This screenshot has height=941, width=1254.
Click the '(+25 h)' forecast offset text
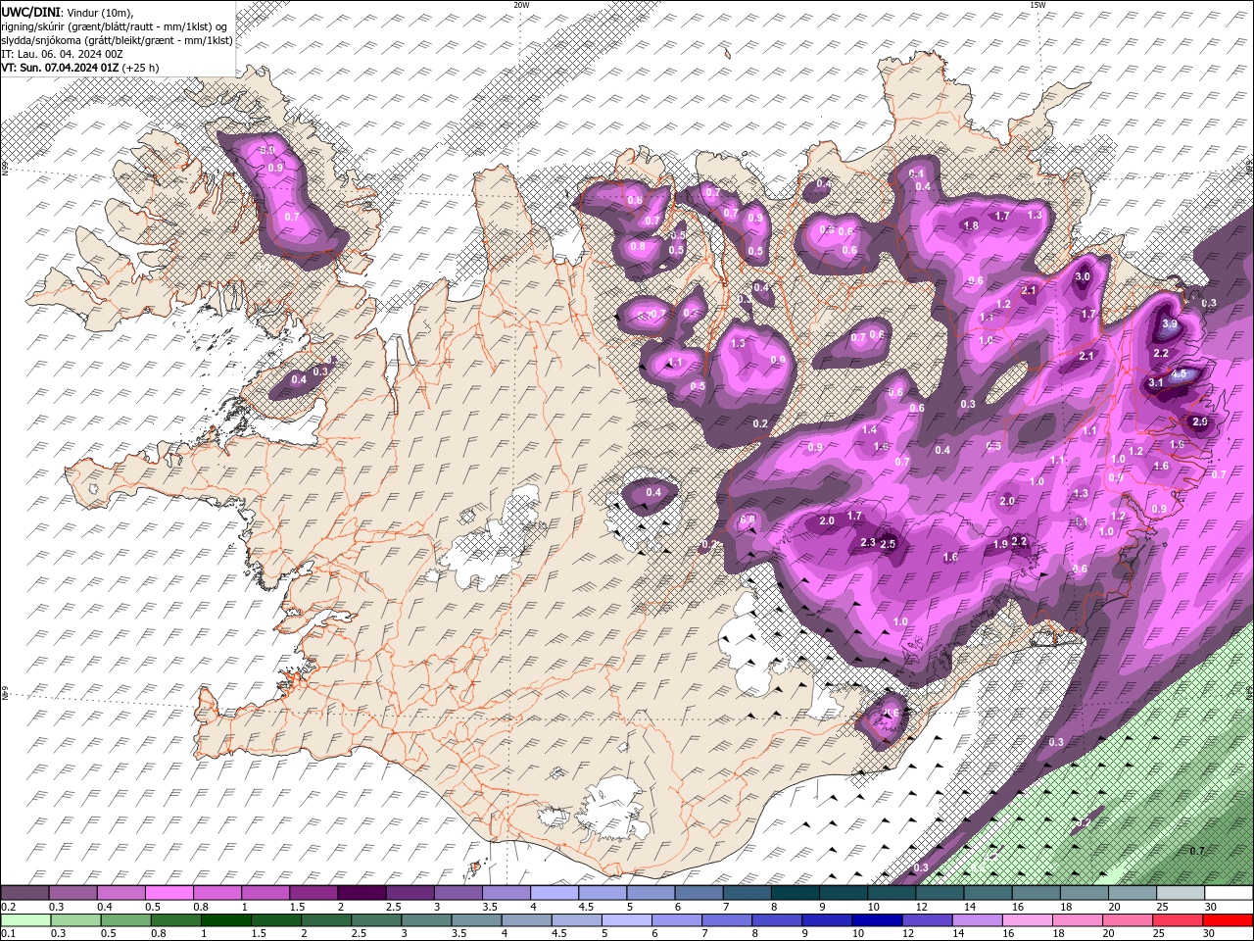click(140, 68)
